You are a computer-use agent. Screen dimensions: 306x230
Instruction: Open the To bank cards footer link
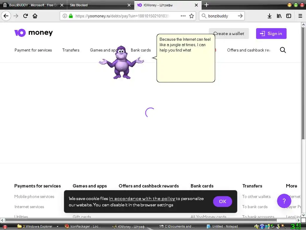tap(255, 207)
